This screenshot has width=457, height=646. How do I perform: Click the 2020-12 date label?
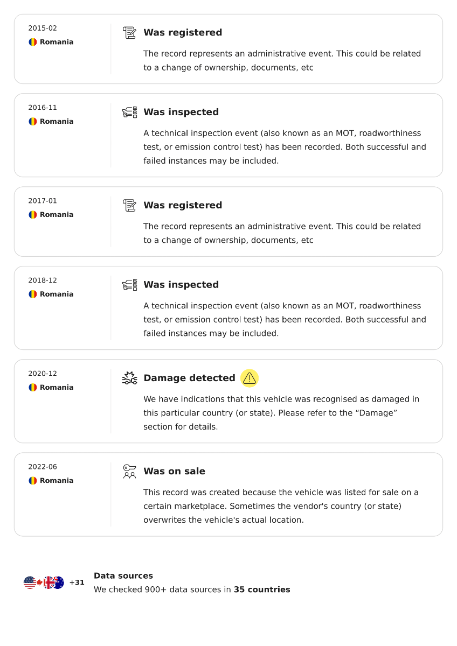(x=43, y=374)
